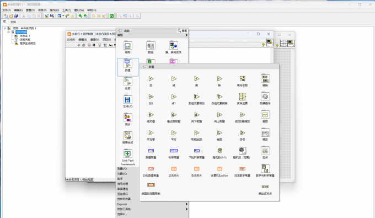Open the 工具(T) menu in project explorer

67,10
